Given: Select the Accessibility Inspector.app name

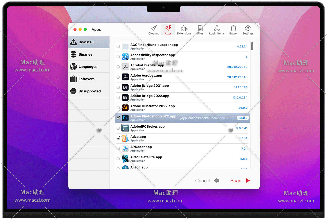Looking at the screenshot, I should 153,55.
